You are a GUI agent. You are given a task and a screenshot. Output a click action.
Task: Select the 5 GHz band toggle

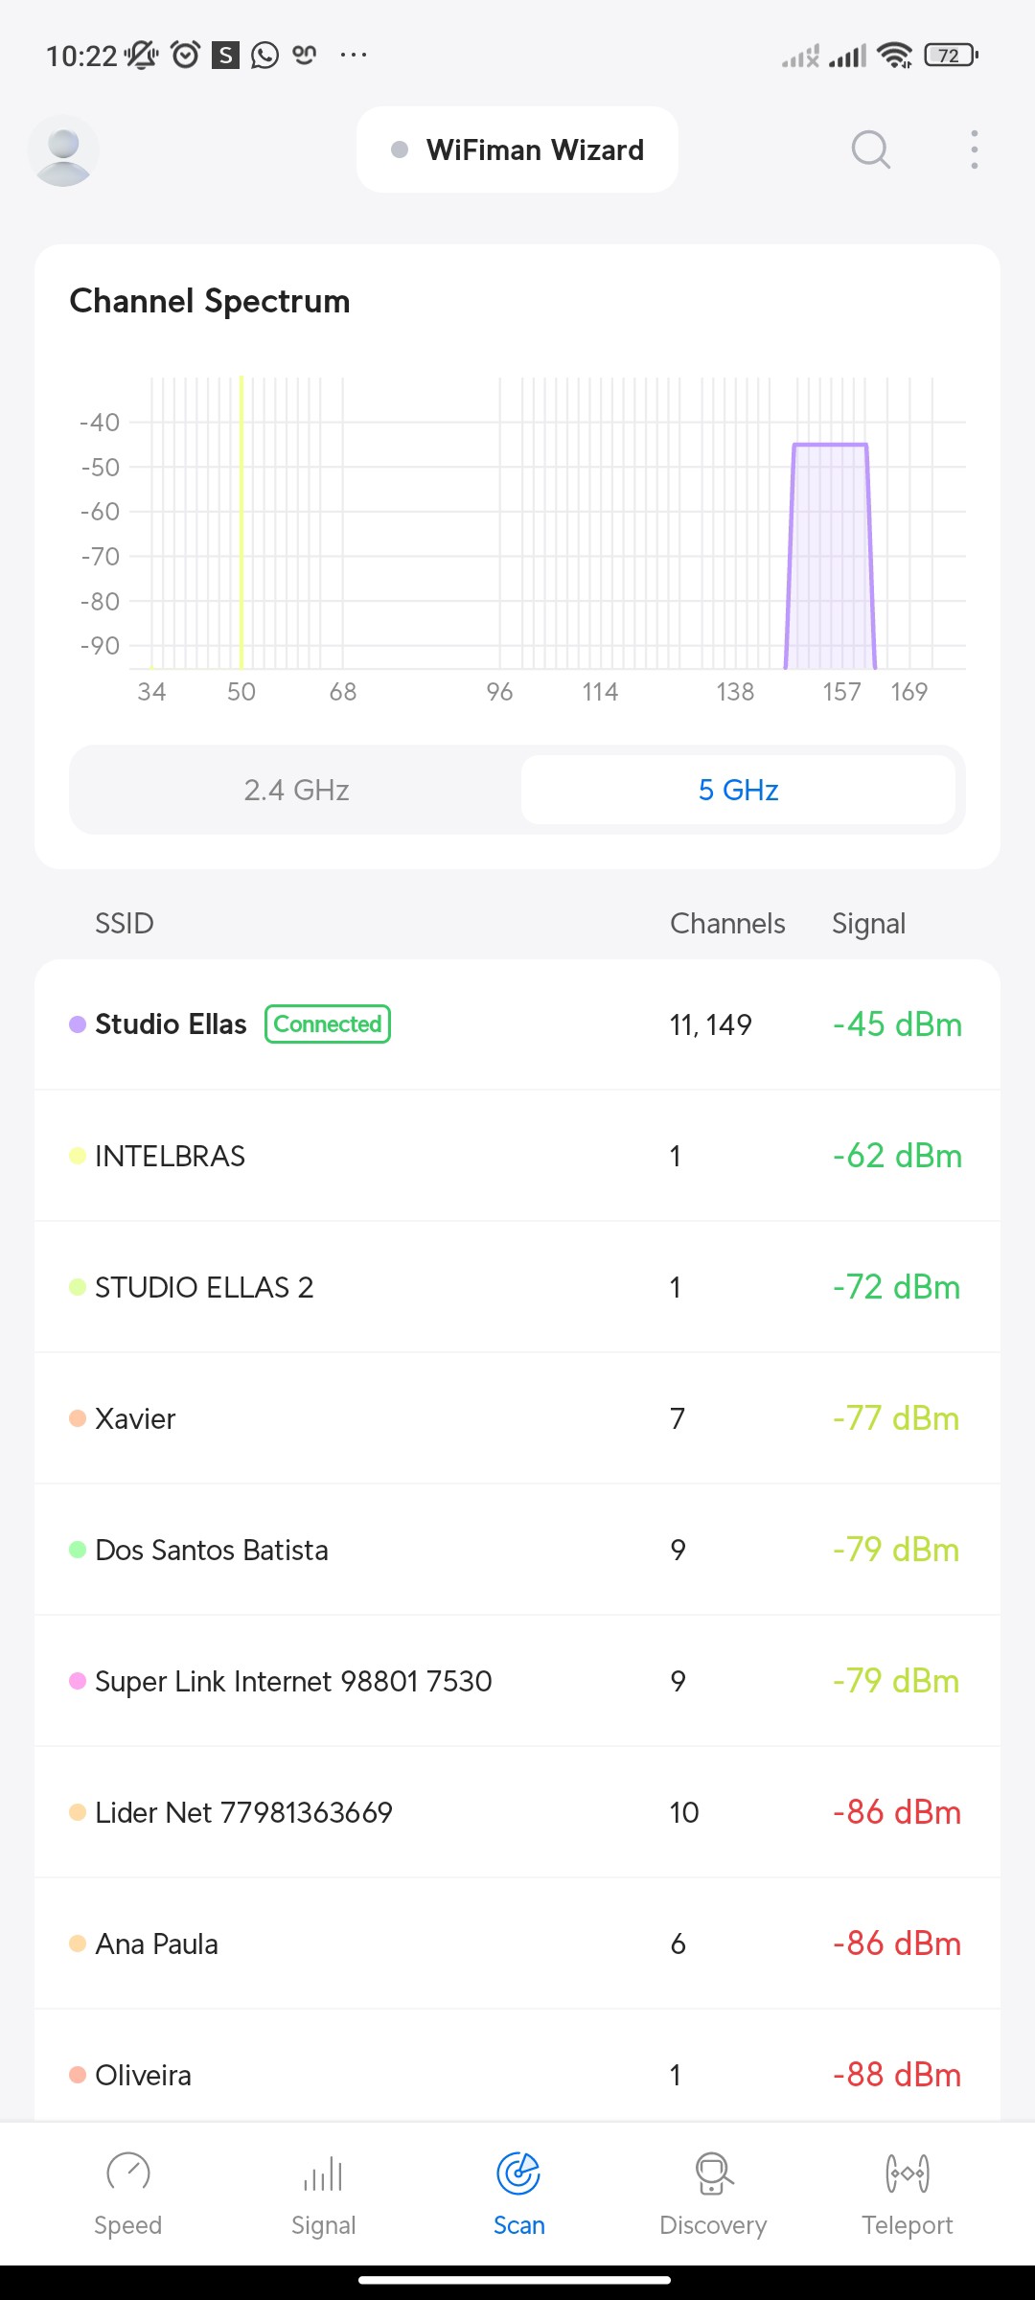(x=738, y=790)
